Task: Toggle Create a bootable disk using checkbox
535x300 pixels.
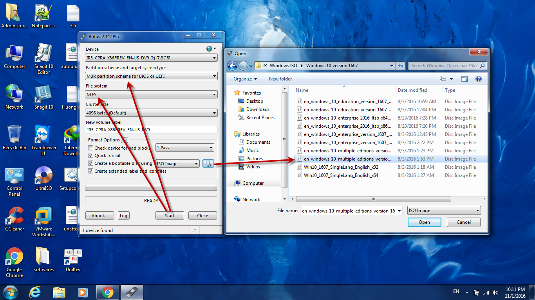Action: coord(91,163)
